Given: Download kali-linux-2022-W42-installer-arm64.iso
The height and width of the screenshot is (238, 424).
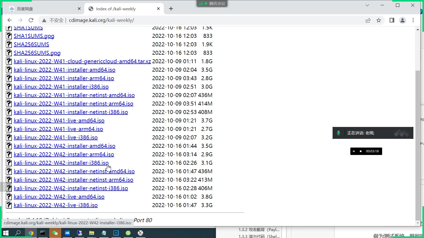Looking at the screenshot, I should [x=64, y=154].
